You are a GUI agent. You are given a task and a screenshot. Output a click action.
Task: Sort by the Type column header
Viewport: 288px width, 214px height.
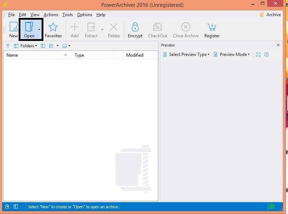click(93, 55)
